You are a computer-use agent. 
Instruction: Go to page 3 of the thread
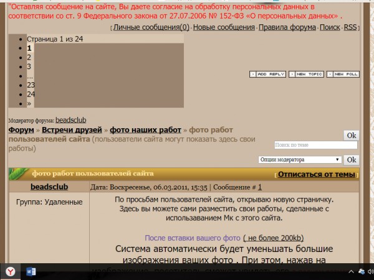(x=29, y=67)
